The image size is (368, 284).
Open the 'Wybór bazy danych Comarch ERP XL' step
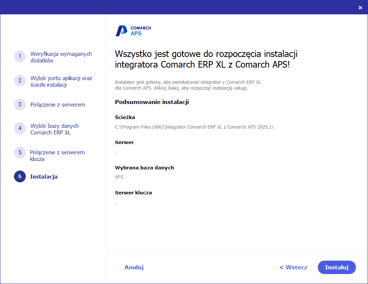[x=54, y=129]
